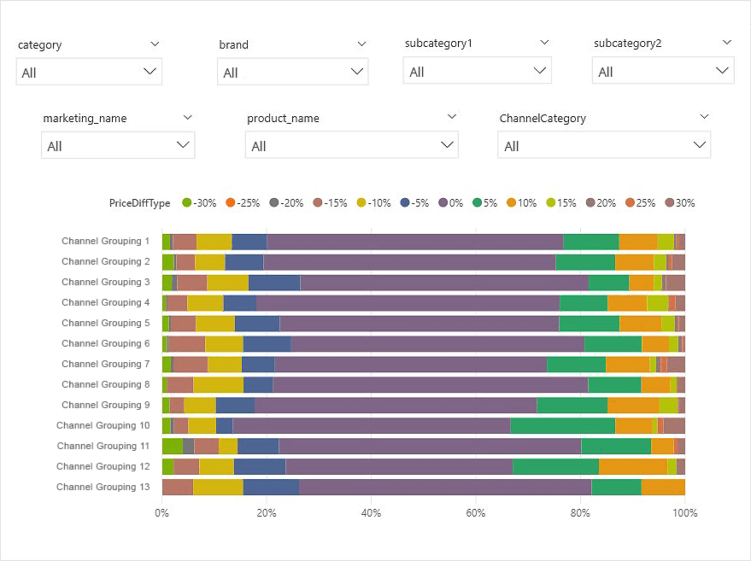Click the Channel Grouping 11 axis label
The height and width of the screenshot is (561, 751).
pyautogui.click(x=103, y=446)
